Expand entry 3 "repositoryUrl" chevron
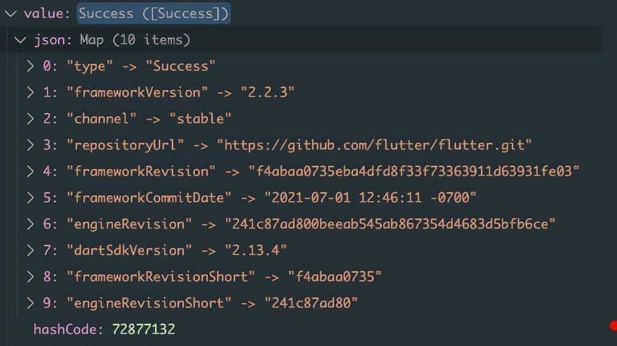617x346 pixels. pos(31,145)
